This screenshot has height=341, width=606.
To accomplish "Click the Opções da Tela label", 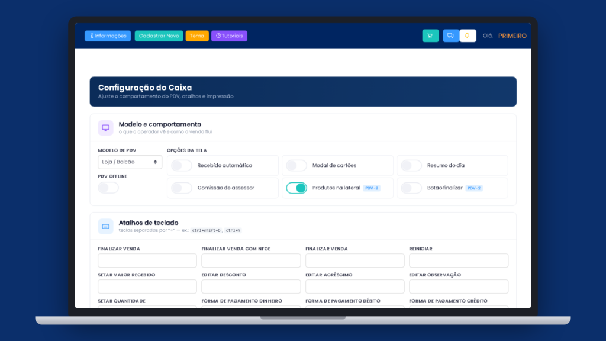I will pos(186,150).
